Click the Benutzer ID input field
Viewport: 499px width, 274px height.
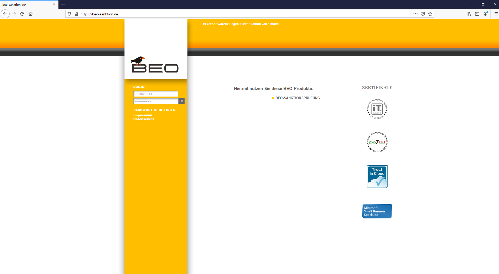[156, 94]
